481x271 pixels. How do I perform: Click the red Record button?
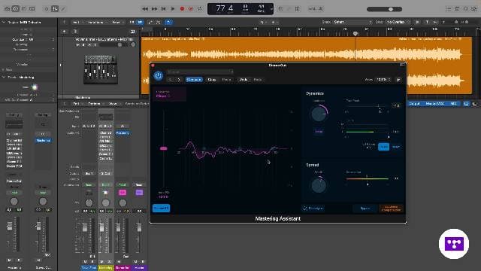coord(182,9)
